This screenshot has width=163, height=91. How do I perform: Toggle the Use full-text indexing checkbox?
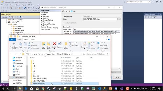(x=64, y=23)
